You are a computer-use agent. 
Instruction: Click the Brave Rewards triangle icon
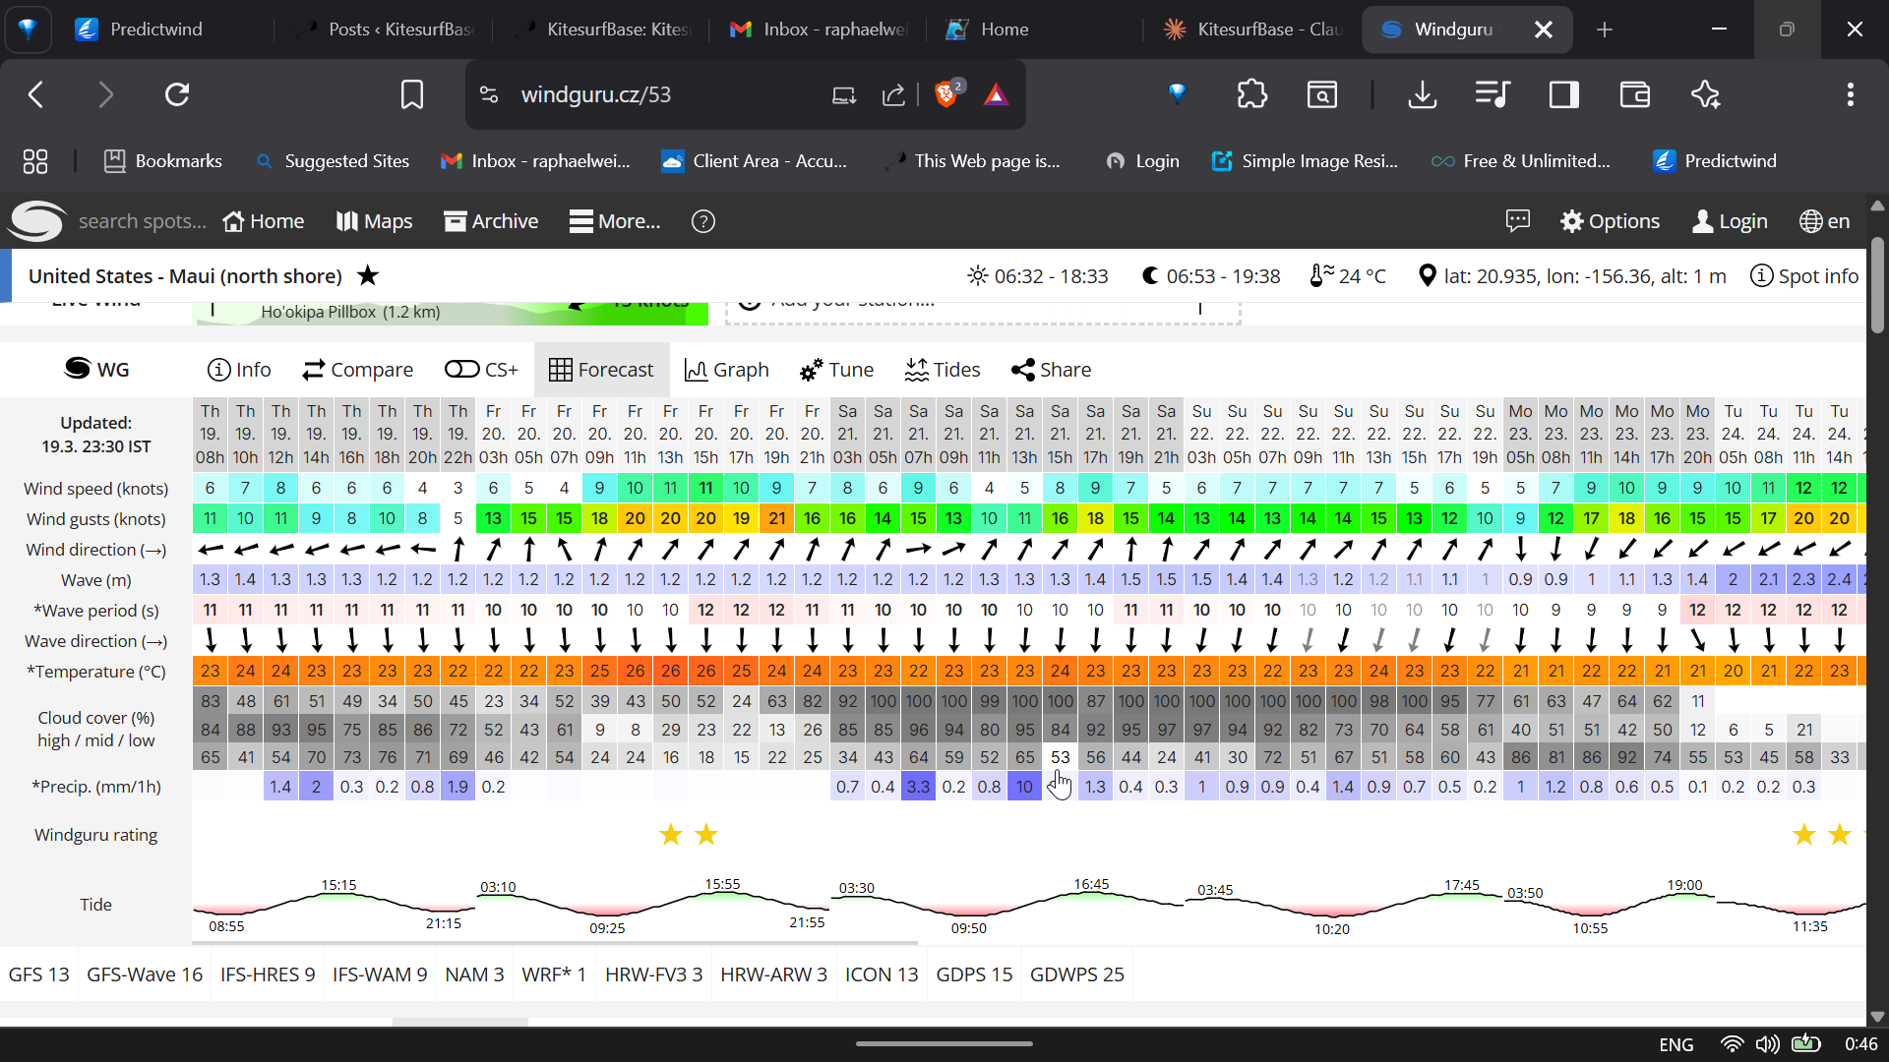pos(997,94)
